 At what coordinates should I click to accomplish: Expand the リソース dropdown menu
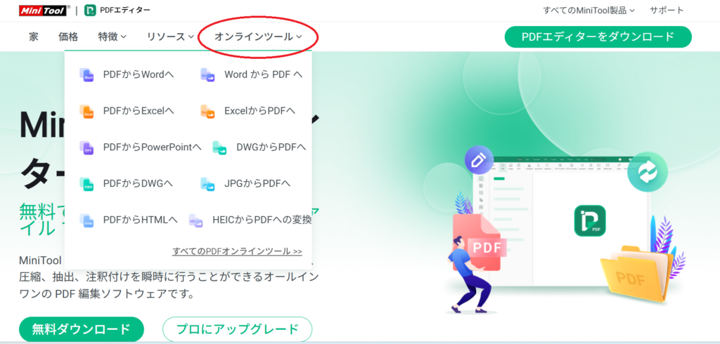pos(169,37)
